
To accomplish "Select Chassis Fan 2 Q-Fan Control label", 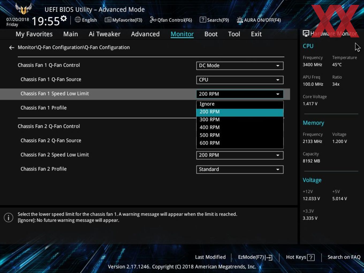I will pos(49,126).
